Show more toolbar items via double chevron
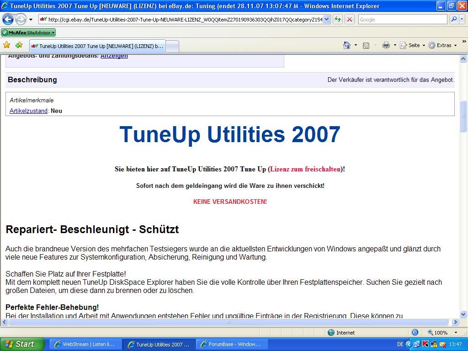Viewport: 468px width, 351px height. (x=464, y=42)
